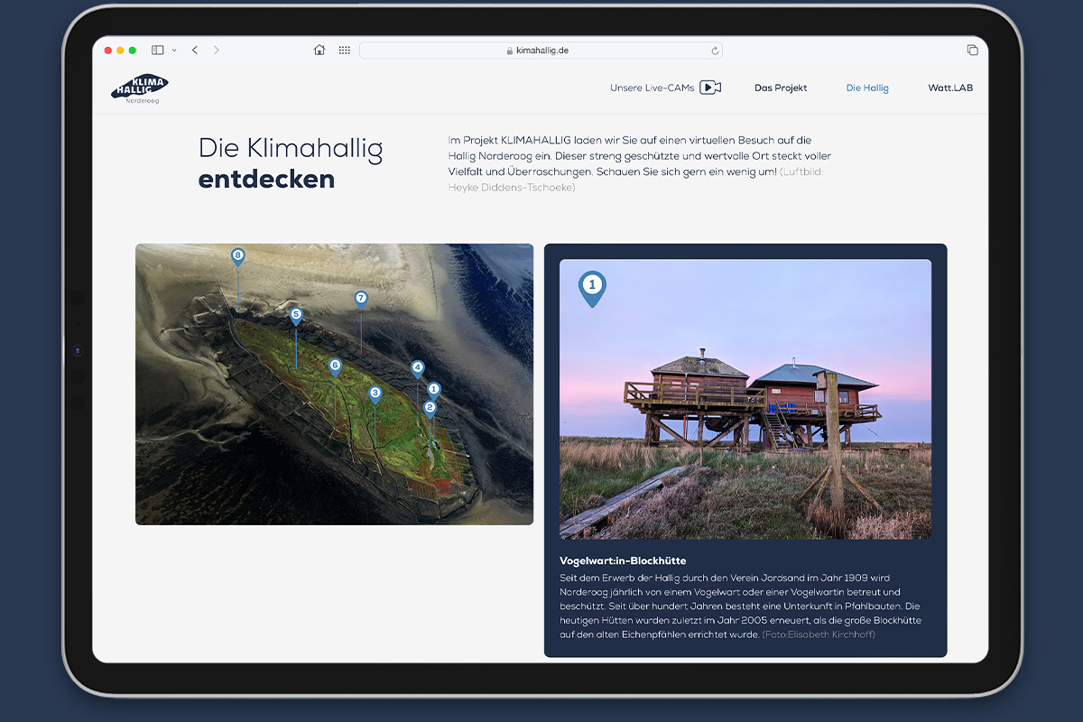
Task: Click the Unsere Live-CAMs link
Action: click(x=652, y=88)
